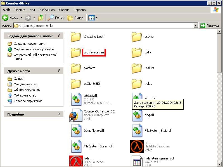The image size is (223, 167).
Task: Select the dbg.dll file icon
Action: (137, 115)
